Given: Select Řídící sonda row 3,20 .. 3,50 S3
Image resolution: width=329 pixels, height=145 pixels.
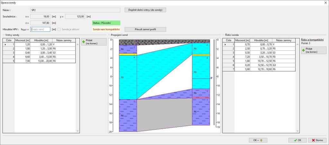Looking at the screenshot, I should click(259, 52).
